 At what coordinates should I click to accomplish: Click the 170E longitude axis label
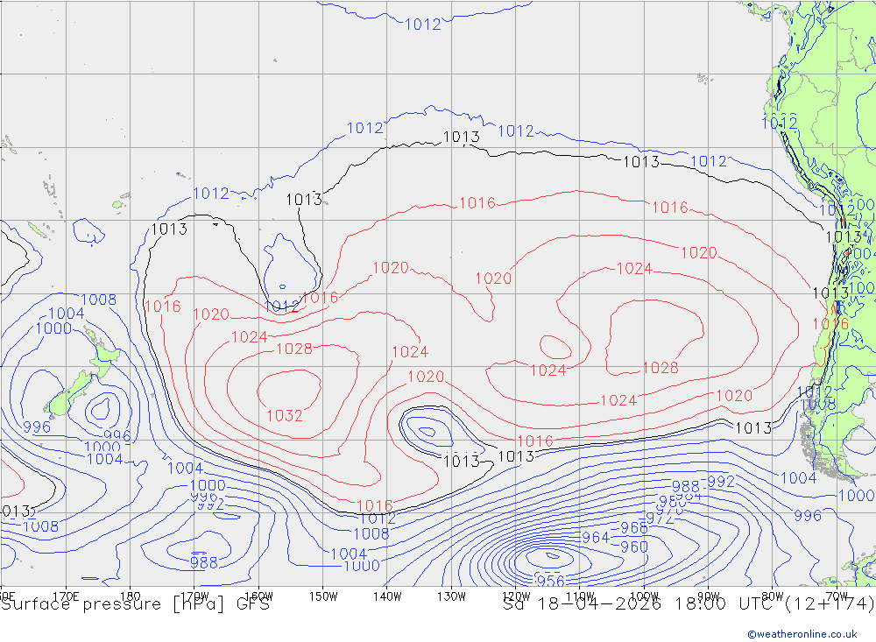pyautogui.click(x=66, y=596)
